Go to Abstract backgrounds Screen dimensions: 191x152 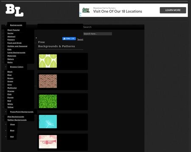pyautogui.click(x=11, y=37)
